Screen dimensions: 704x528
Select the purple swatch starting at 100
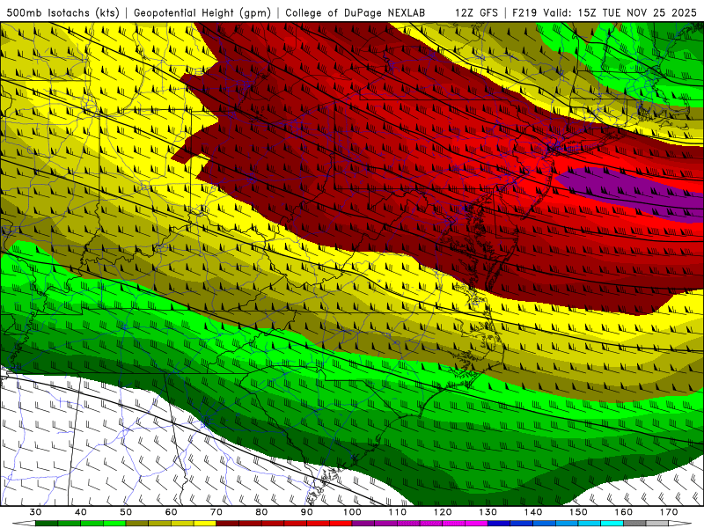coord(363,524)
